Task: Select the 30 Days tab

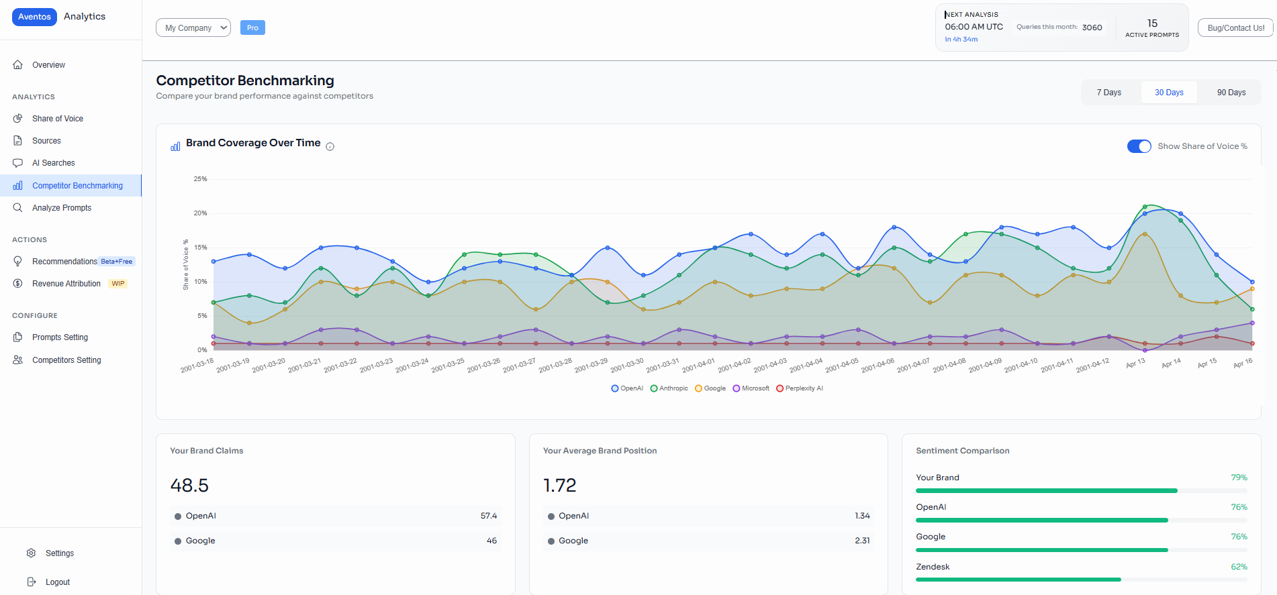Action: [x=1169, y=93]
